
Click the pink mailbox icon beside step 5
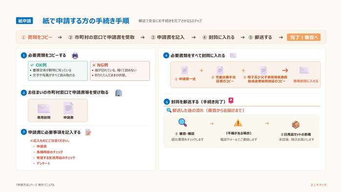click(x=231, y=101)
